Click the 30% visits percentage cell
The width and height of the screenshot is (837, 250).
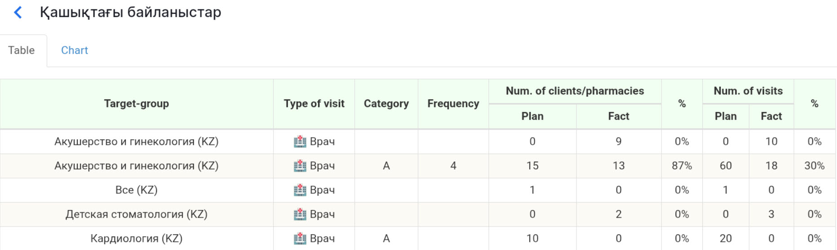click(x=814, y=166)
